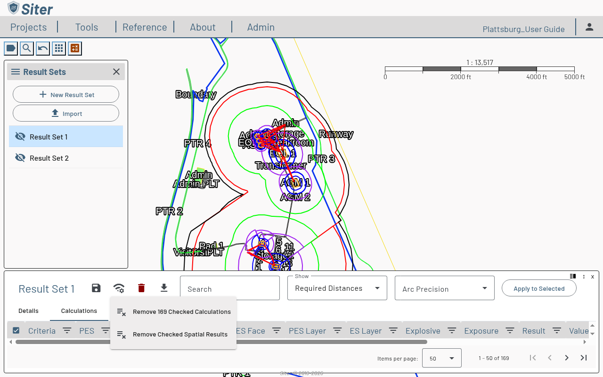Filter the ES Face column
Screen dimensions: 603x377
(277, 331)
